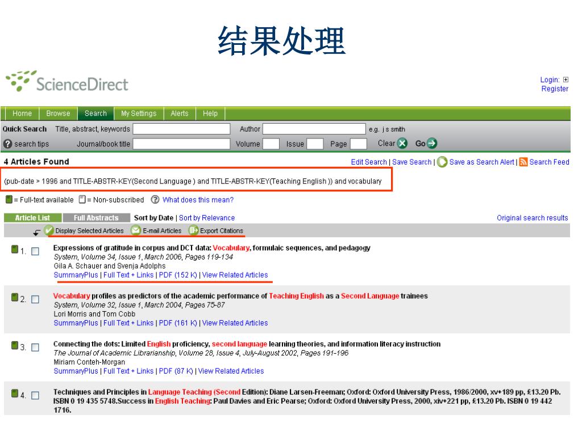This screenshot has width=582, height=436.
Task: Click full-text icon beside article 4
Action: point(14,393)
